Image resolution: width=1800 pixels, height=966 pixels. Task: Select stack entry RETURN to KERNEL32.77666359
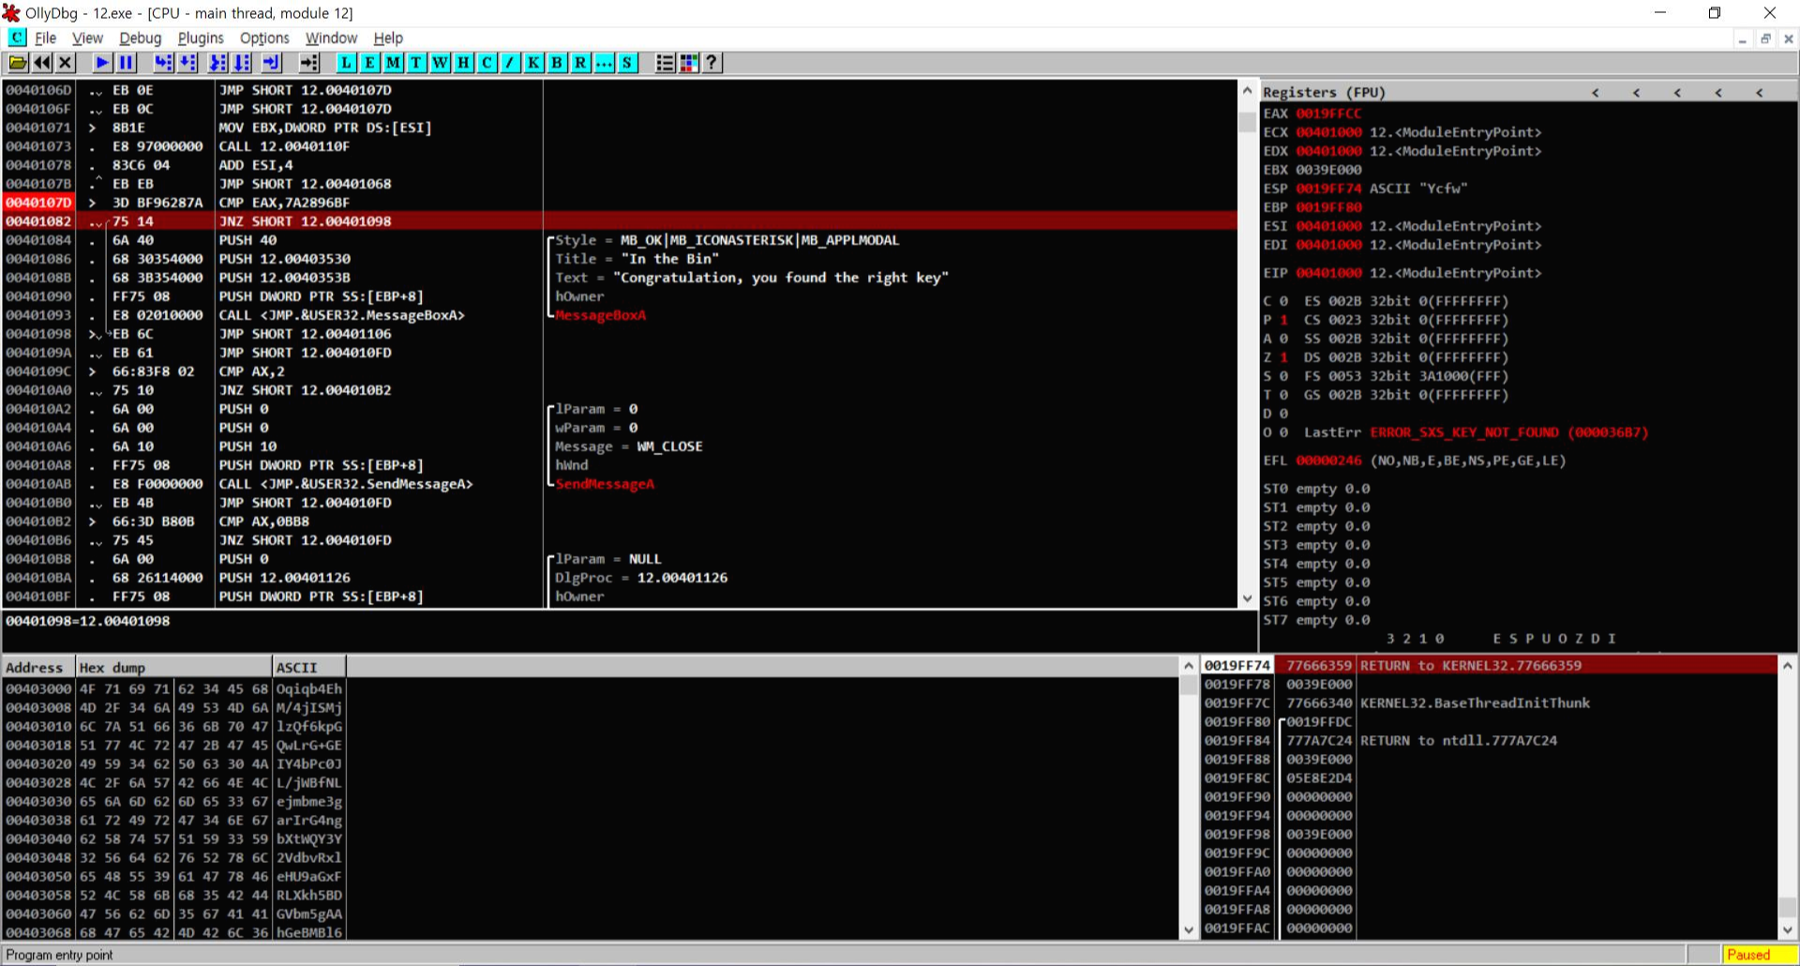[1489, 666]
